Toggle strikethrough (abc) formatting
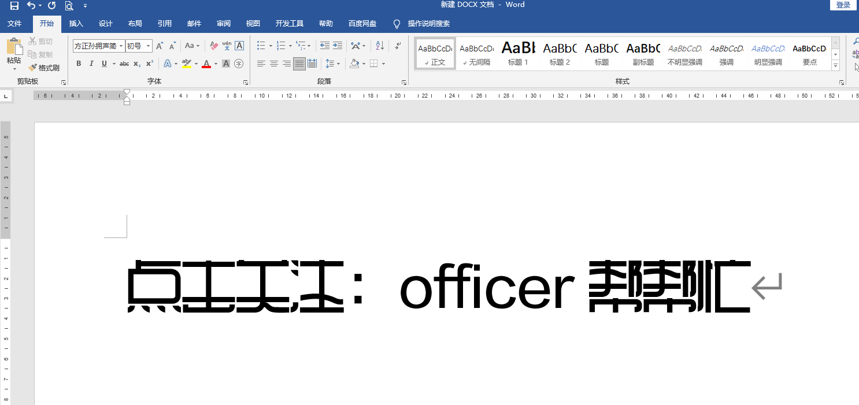 tap(124, 64)
